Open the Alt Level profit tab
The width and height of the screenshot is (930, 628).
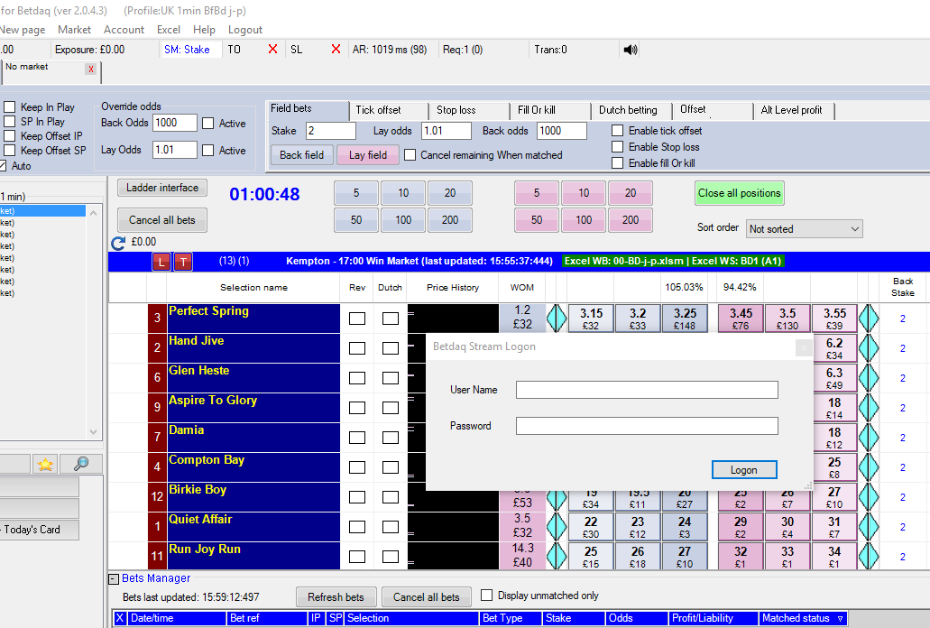[x=794, y=110]
